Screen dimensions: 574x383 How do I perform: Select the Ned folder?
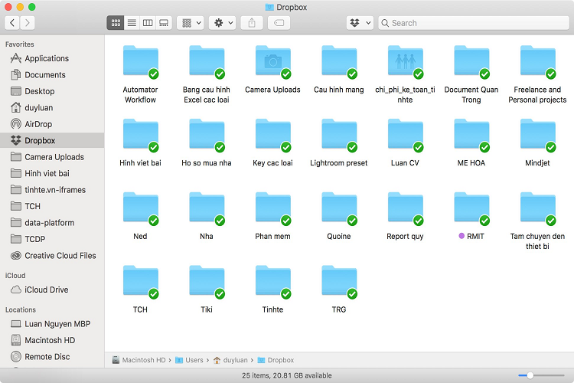(x=141, y=208)
